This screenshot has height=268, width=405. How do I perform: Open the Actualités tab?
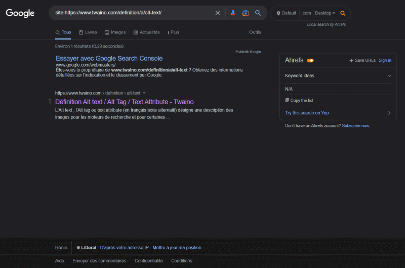pos(147,32)
